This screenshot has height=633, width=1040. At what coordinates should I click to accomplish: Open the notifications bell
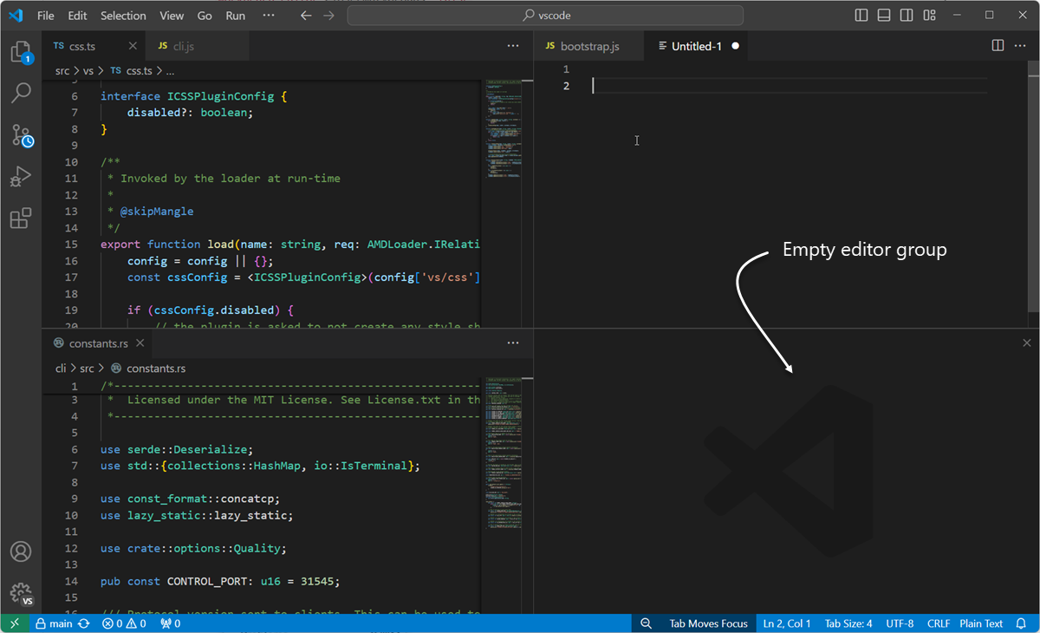click(x=1023, y=623)
